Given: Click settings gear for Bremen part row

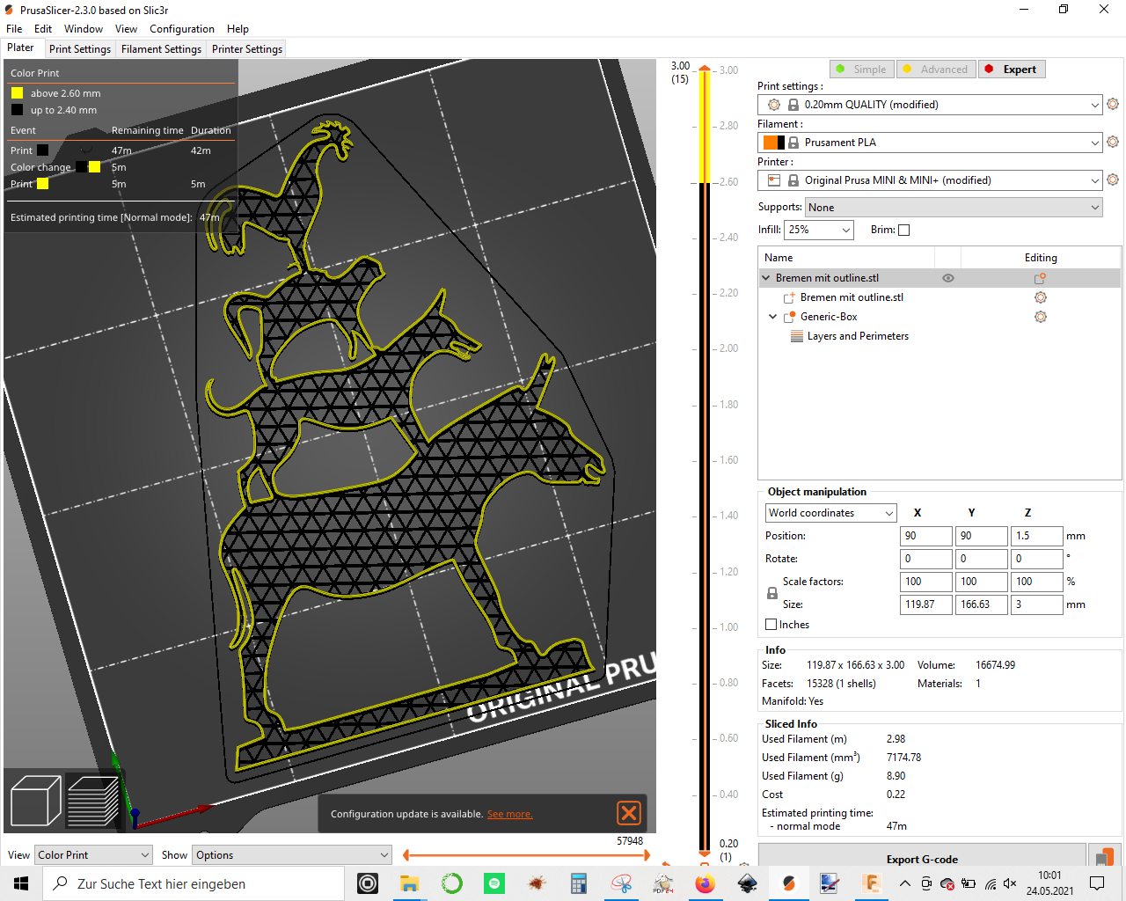Looking at the screenshot, I should coord(1041,297).
